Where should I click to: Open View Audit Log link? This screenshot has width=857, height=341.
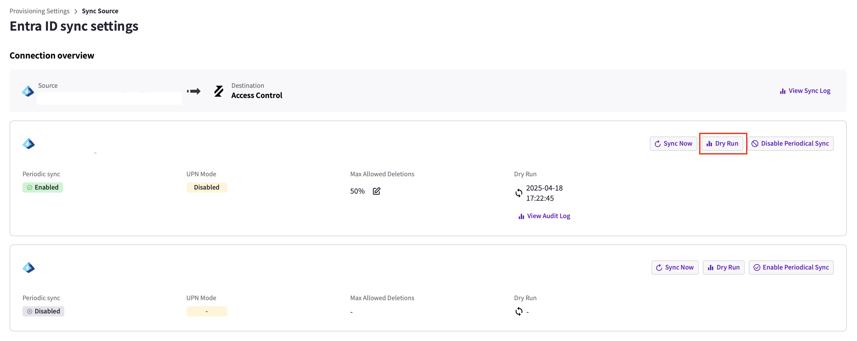(544, 216)
